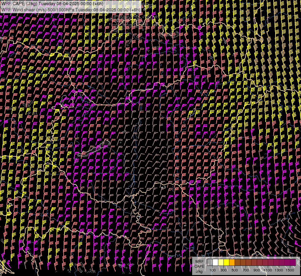Click the WRF word in legend

tap(199, 262)
